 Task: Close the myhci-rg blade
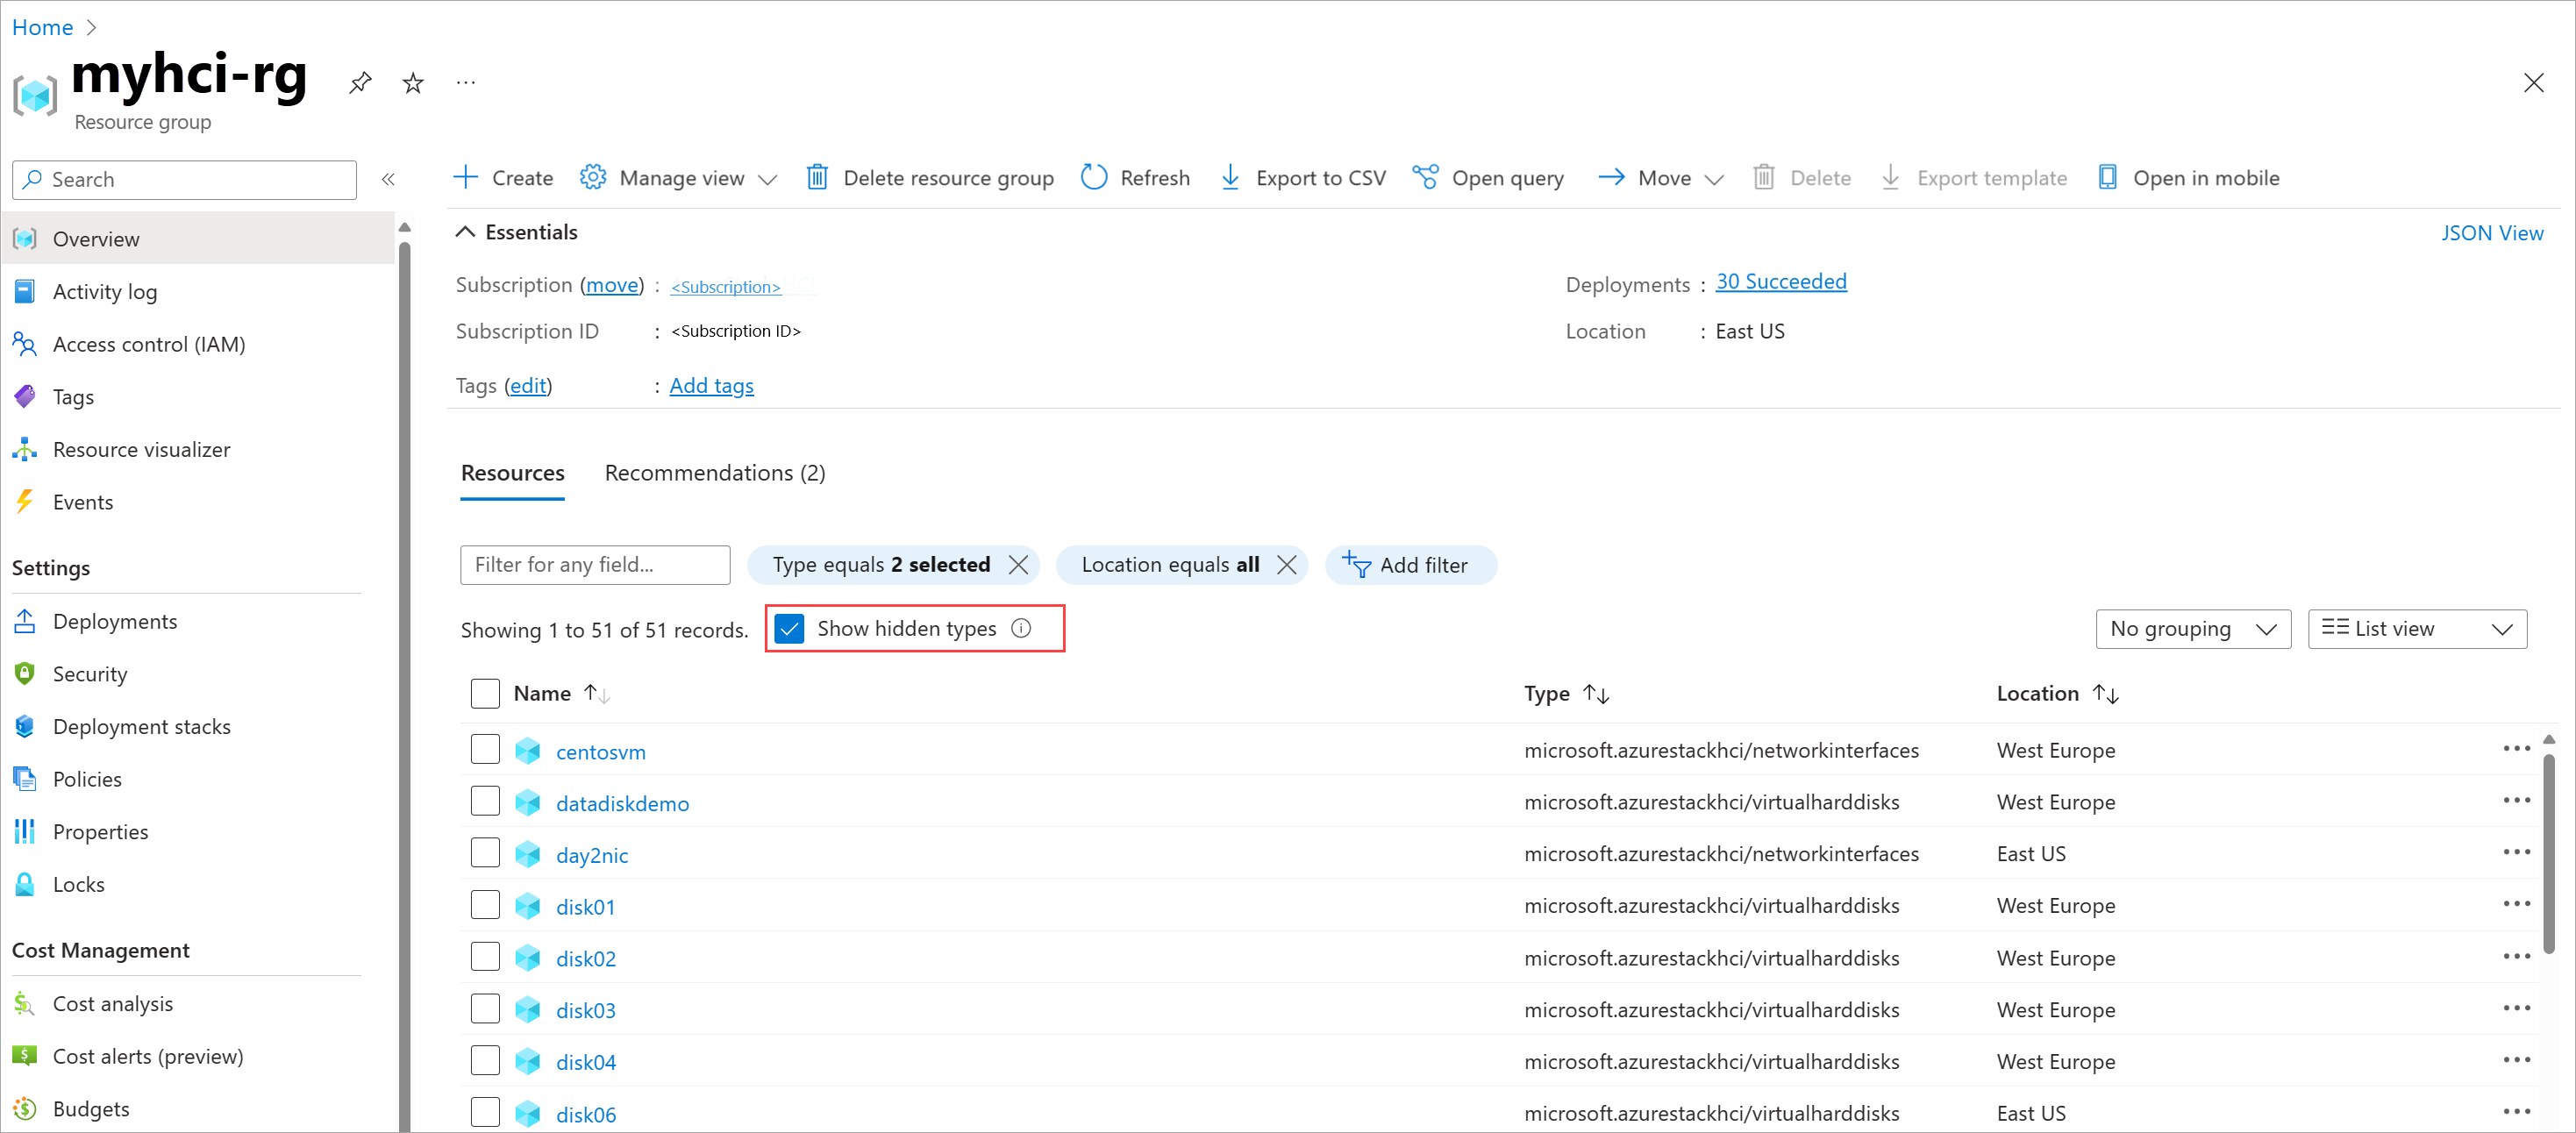tap(2533, 82)
